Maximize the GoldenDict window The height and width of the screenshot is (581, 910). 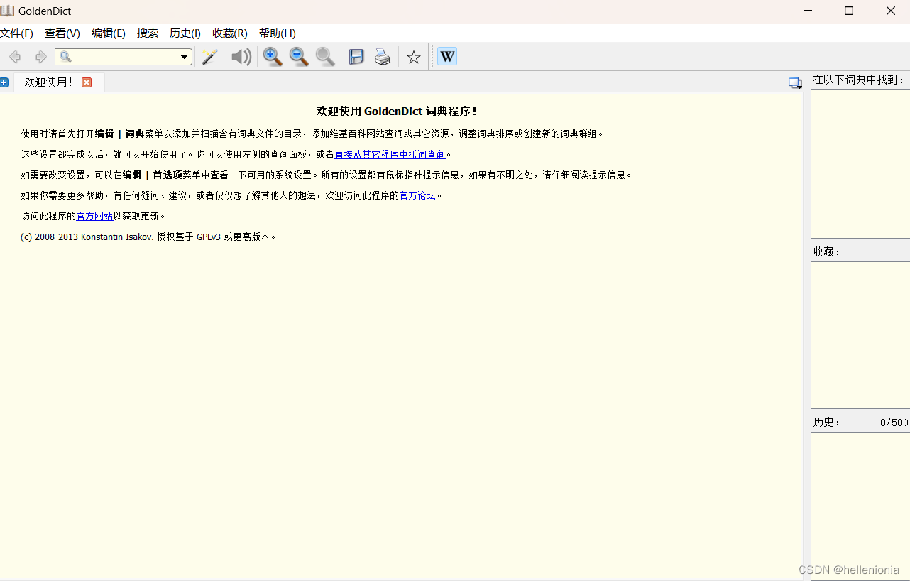849,11
